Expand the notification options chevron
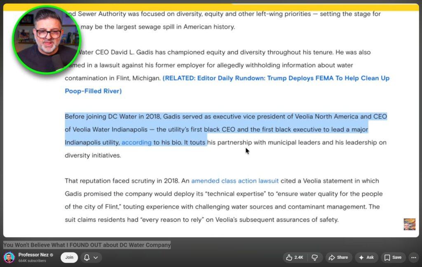This screenshot has height=267, width=422. point(96,258)
